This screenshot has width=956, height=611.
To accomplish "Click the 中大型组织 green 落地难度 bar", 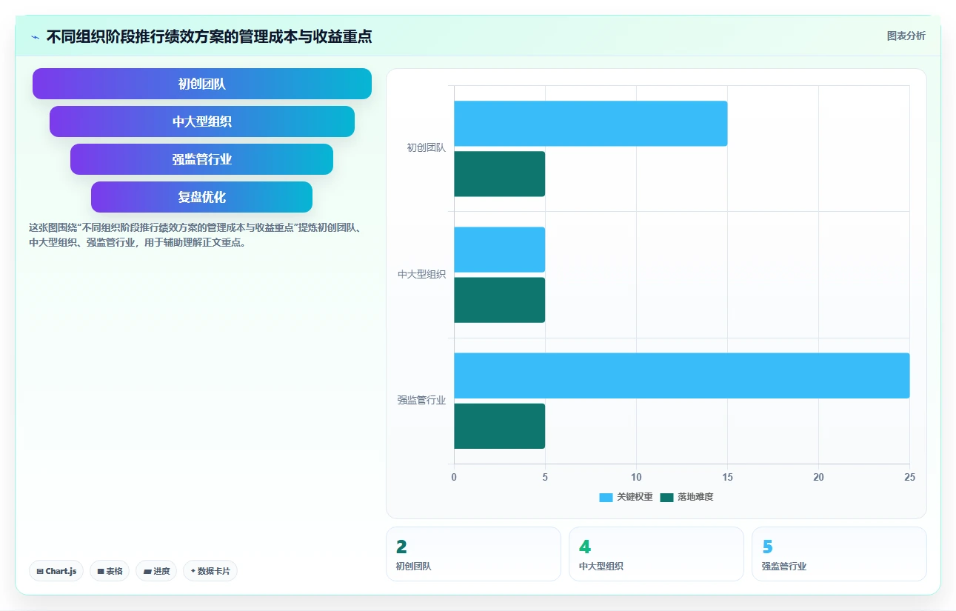I will 499,300.
